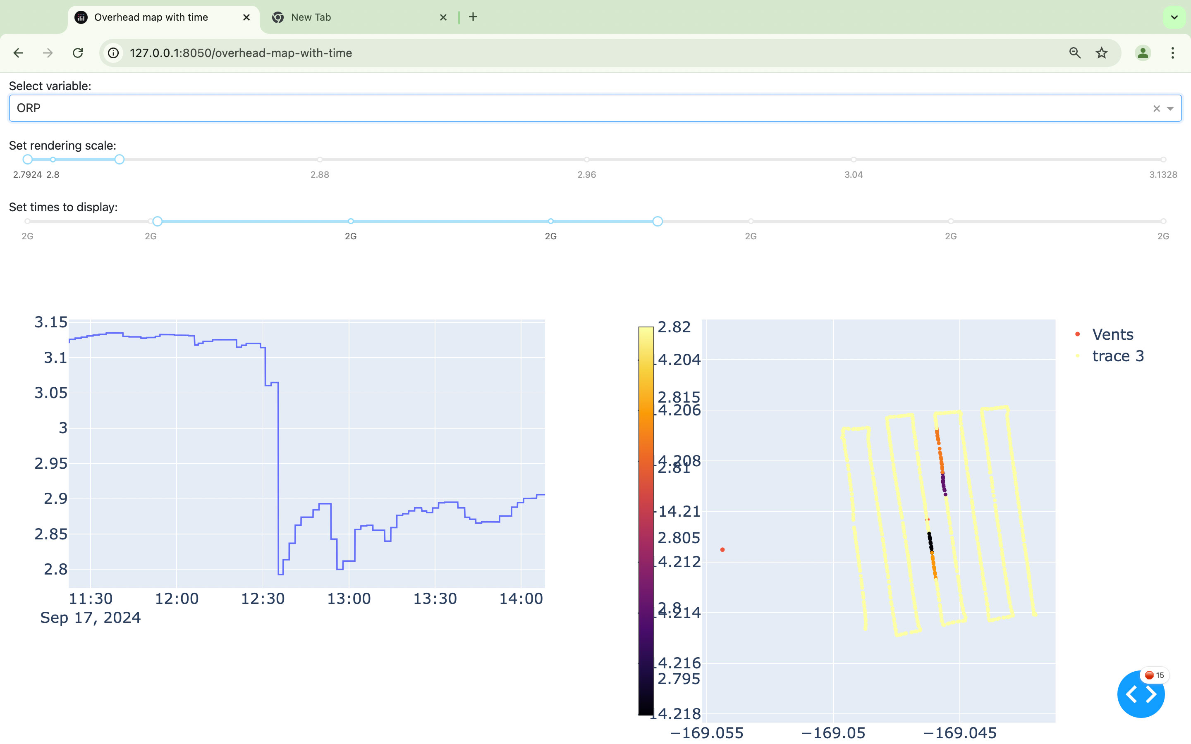Image resolution: width=1191 pixels, height=744 pixels.
Task: Open the Chrome profile avatar
Action: [1142, 53]
